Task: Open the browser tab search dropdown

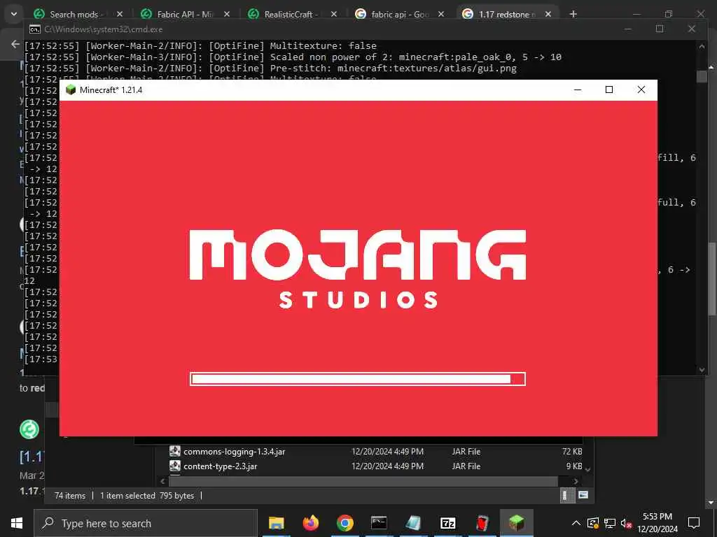Action: tap(14, 14)
